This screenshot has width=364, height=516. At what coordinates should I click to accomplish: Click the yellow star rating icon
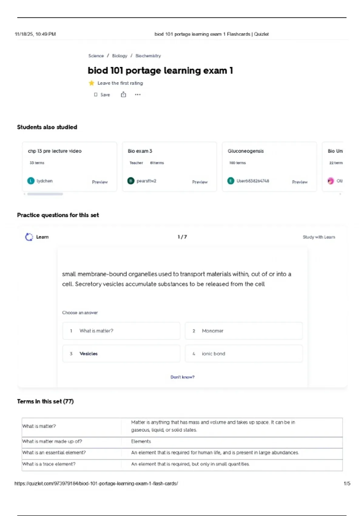91,83
